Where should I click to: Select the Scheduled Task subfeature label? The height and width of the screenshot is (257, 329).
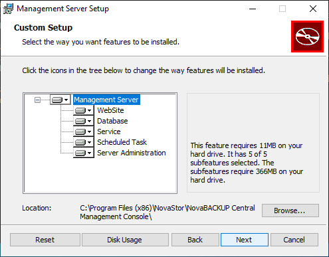click(x=122, y=142)
